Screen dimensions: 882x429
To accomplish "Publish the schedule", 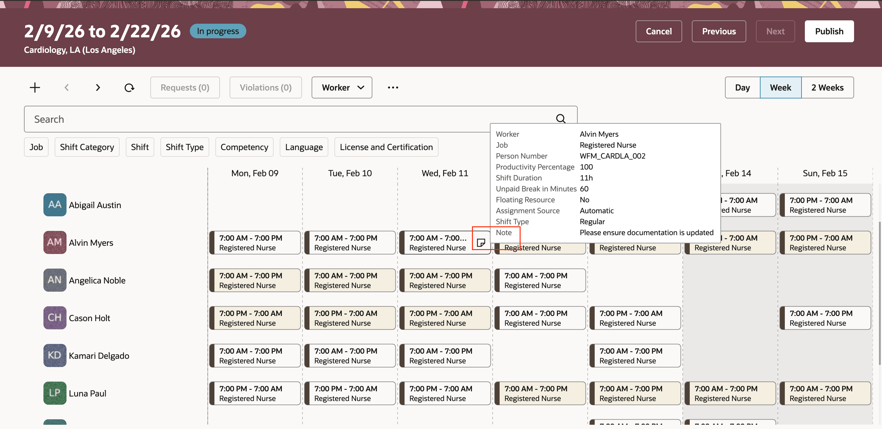I will 829,31.
